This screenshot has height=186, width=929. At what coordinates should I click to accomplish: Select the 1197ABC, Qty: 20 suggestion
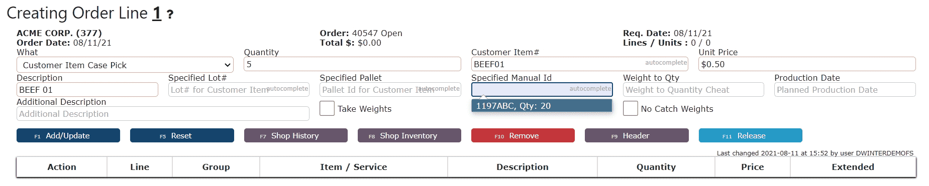click(x=542, y=106)
